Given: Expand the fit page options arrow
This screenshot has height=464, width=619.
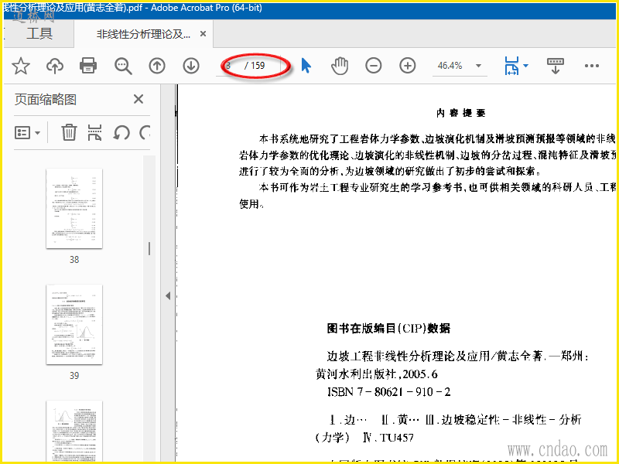Looking at the screenshot, I should click(x=526, y=66).
